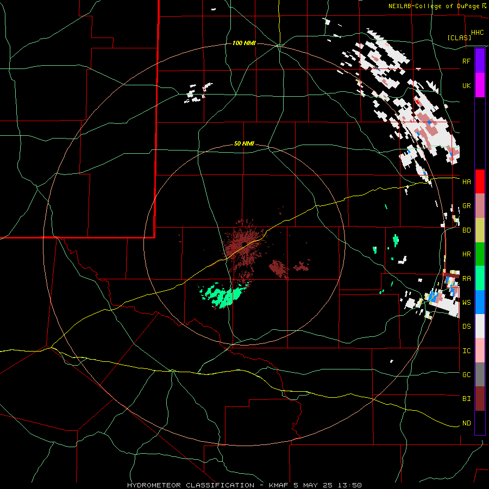Click the RA mint-green legend swatch
Image resolution: width=489 pixels, height=489 pixels.
(480, 278)
